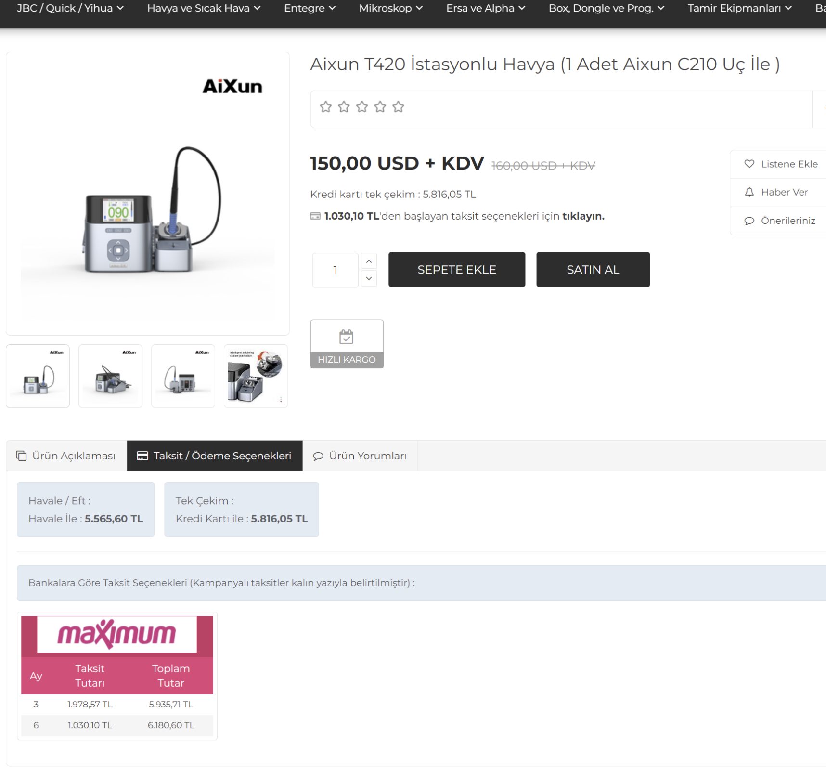Open the Havya ve Sıcak Hava dropdown
Viewport: 826px width, 770px height.
tap(204, 8)
